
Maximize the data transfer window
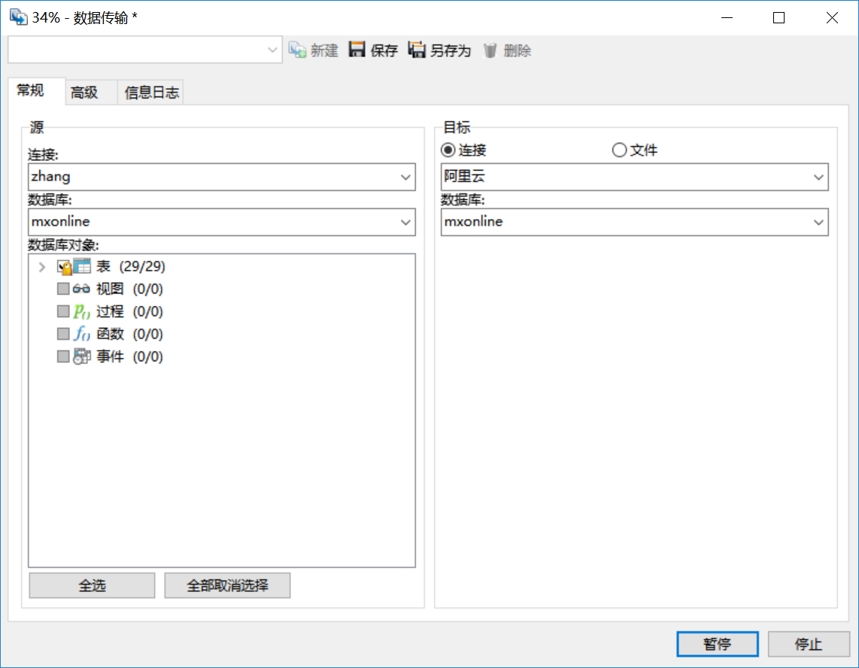pyautogui.click(x=779, y=17)
